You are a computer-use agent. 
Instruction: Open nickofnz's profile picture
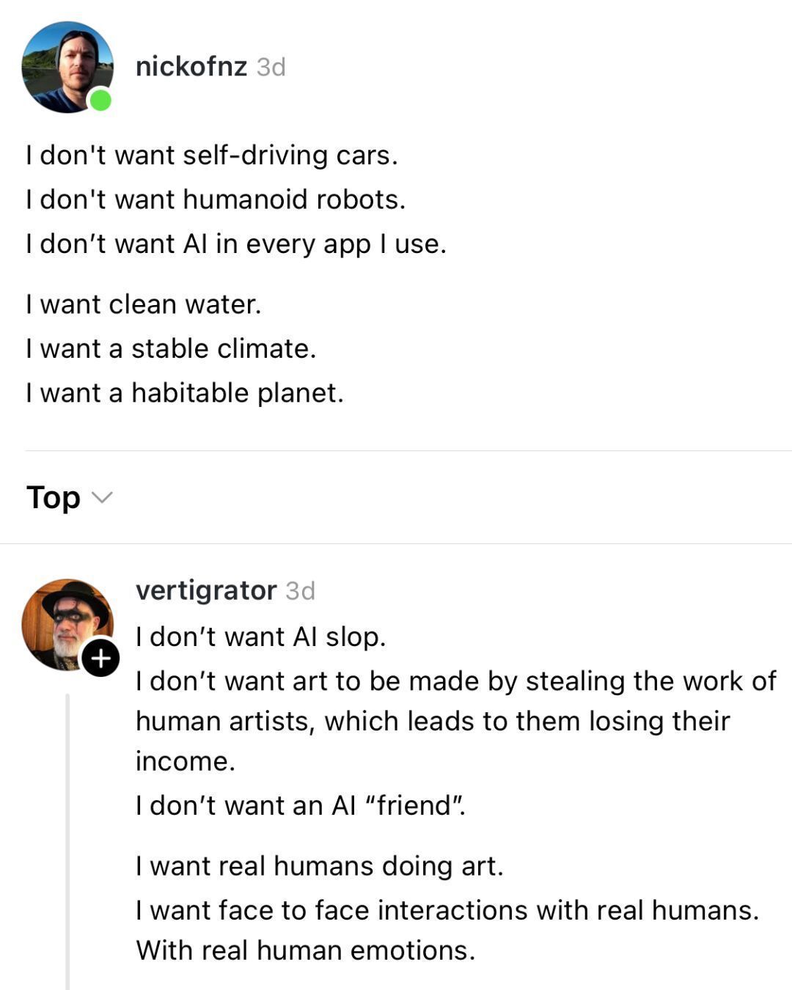pyautogui.click(x=66, y=66)
